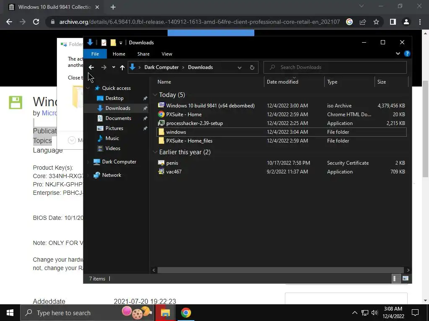Open the Share ribbon tab
The height and width of the screenshot is (321, 429).
143,54
